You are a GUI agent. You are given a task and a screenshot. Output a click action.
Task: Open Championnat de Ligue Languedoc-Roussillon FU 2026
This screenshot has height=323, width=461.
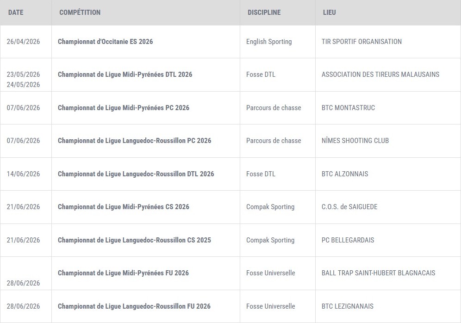click(134, 306)
